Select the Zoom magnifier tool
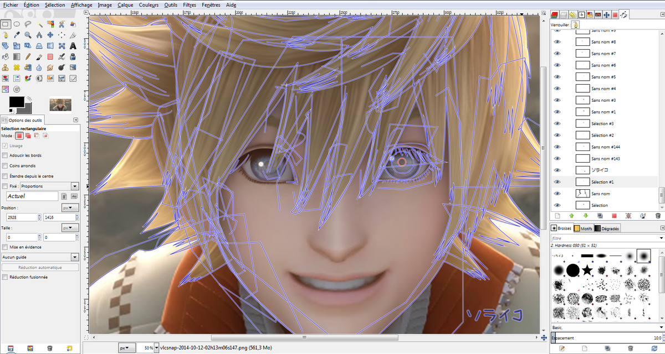 (28, 35)
